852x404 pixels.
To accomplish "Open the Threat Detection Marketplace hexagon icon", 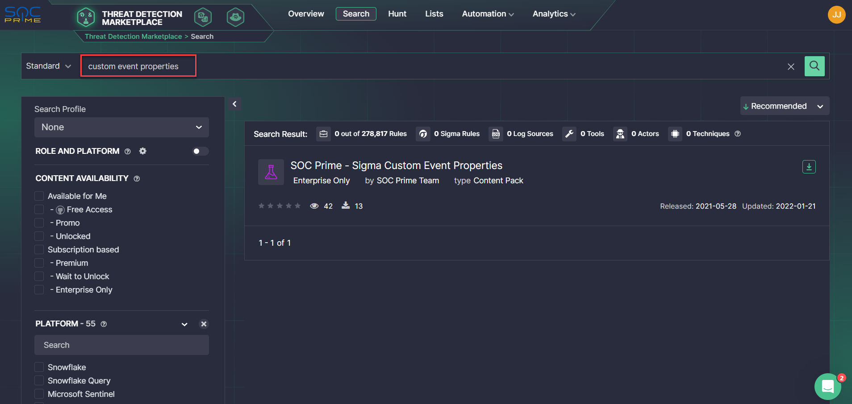I will coord(86,17).
